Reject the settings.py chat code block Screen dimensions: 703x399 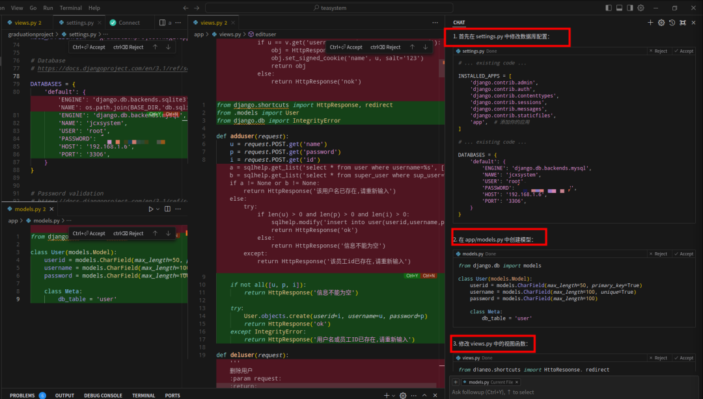click(658, 51)
